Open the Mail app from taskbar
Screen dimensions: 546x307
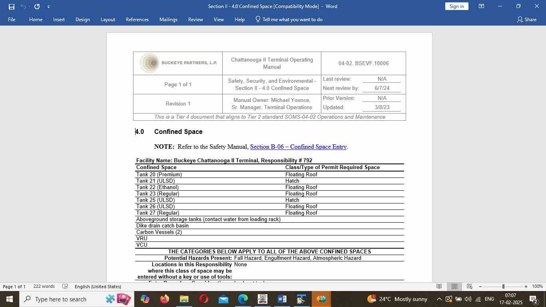pyautogui.click(x=223, y=299)
